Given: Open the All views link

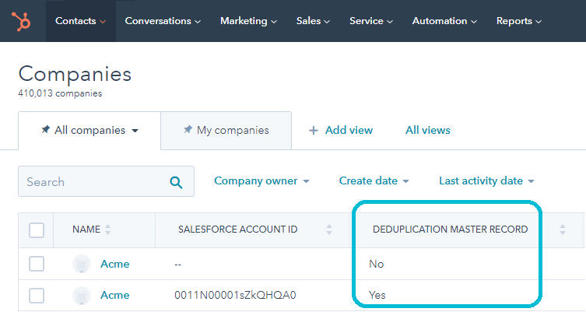Looking at the screenshot, I should pos(427,130).
